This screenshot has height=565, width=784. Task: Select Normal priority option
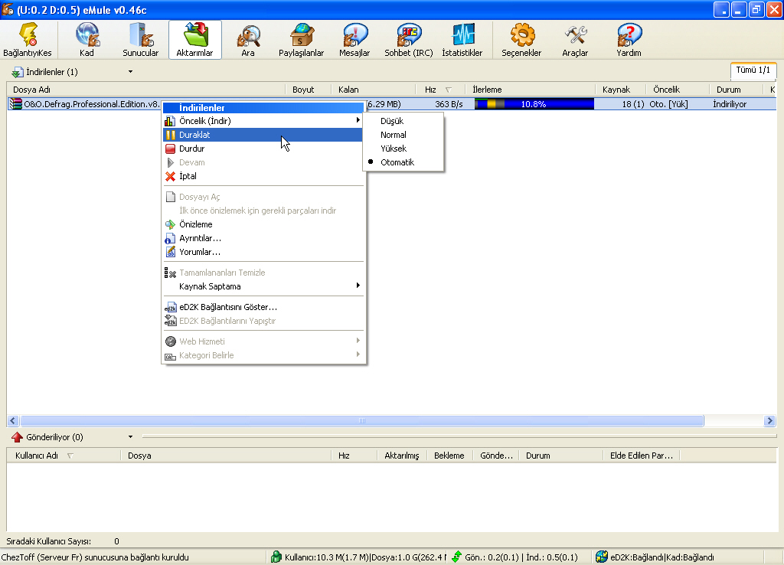pos(403,135)
